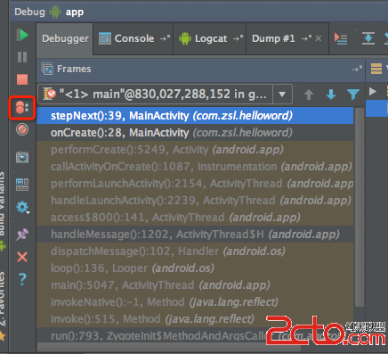Viewport: 388px width, 354px height.
Task: Select the stepNext():39 MainActivity frame
Action: [195, 116]
